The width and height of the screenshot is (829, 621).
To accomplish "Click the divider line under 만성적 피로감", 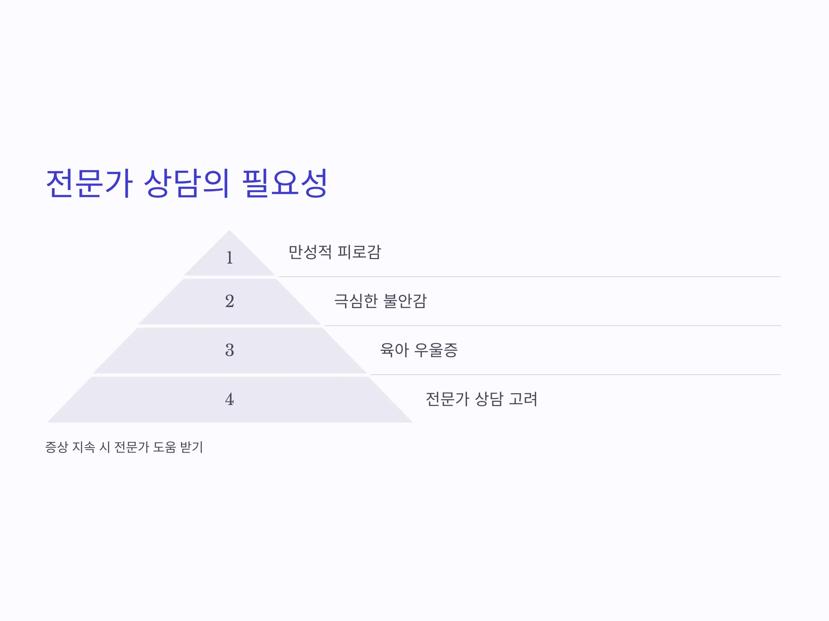I will 529,277.
